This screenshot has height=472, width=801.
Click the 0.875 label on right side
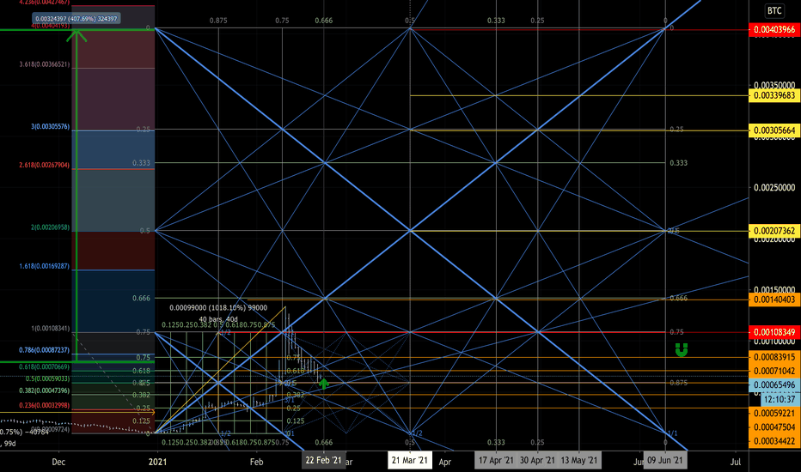678,382
